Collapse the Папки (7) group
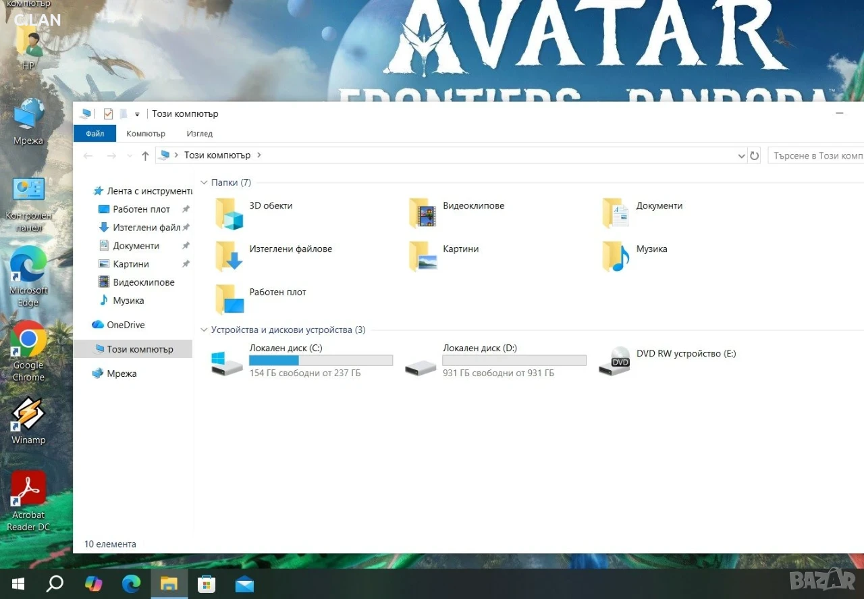The image size is (864, 599). [204, 183]
